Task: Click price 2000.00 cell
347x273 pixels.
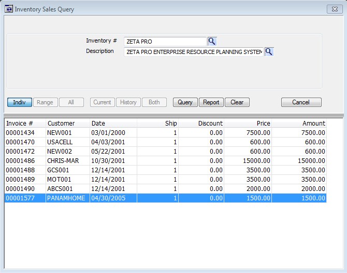Action: point(248,188)
